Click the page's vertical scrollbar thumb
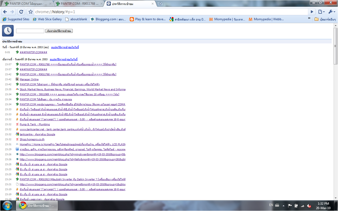 click(x=336, y=46)
